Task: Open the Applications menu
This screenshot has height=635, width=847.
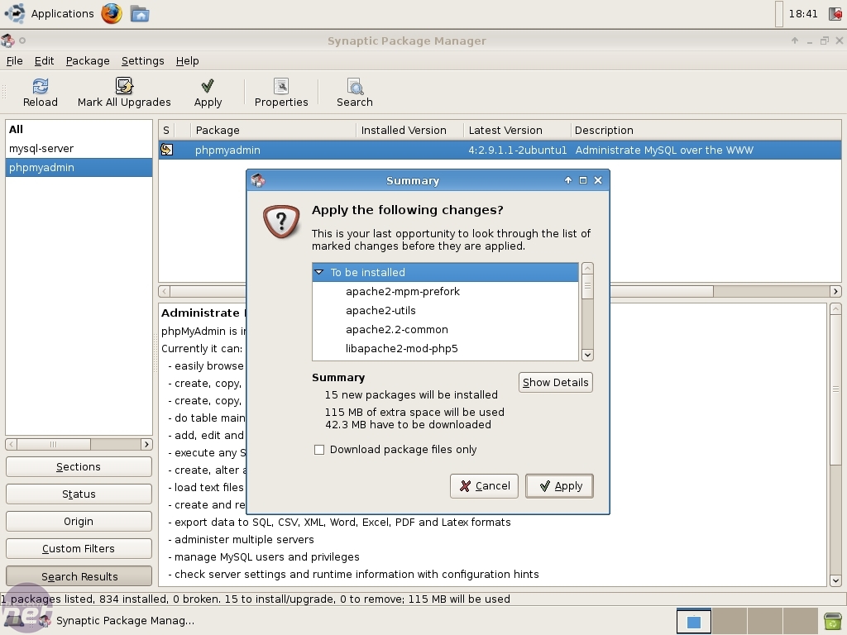Action: 62,13
